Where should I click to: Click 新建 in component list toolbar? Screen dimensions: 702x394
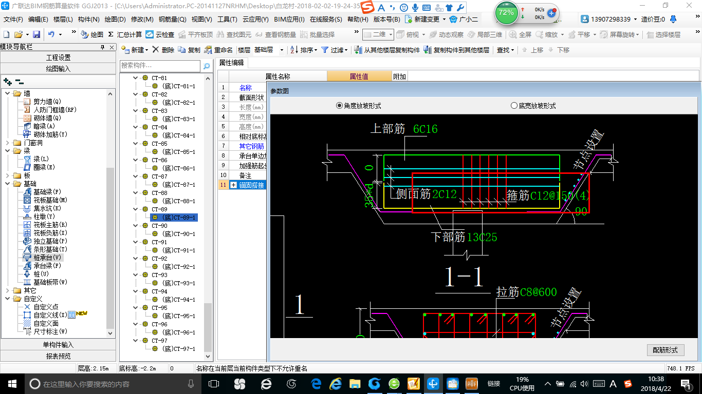coord(135,50)
